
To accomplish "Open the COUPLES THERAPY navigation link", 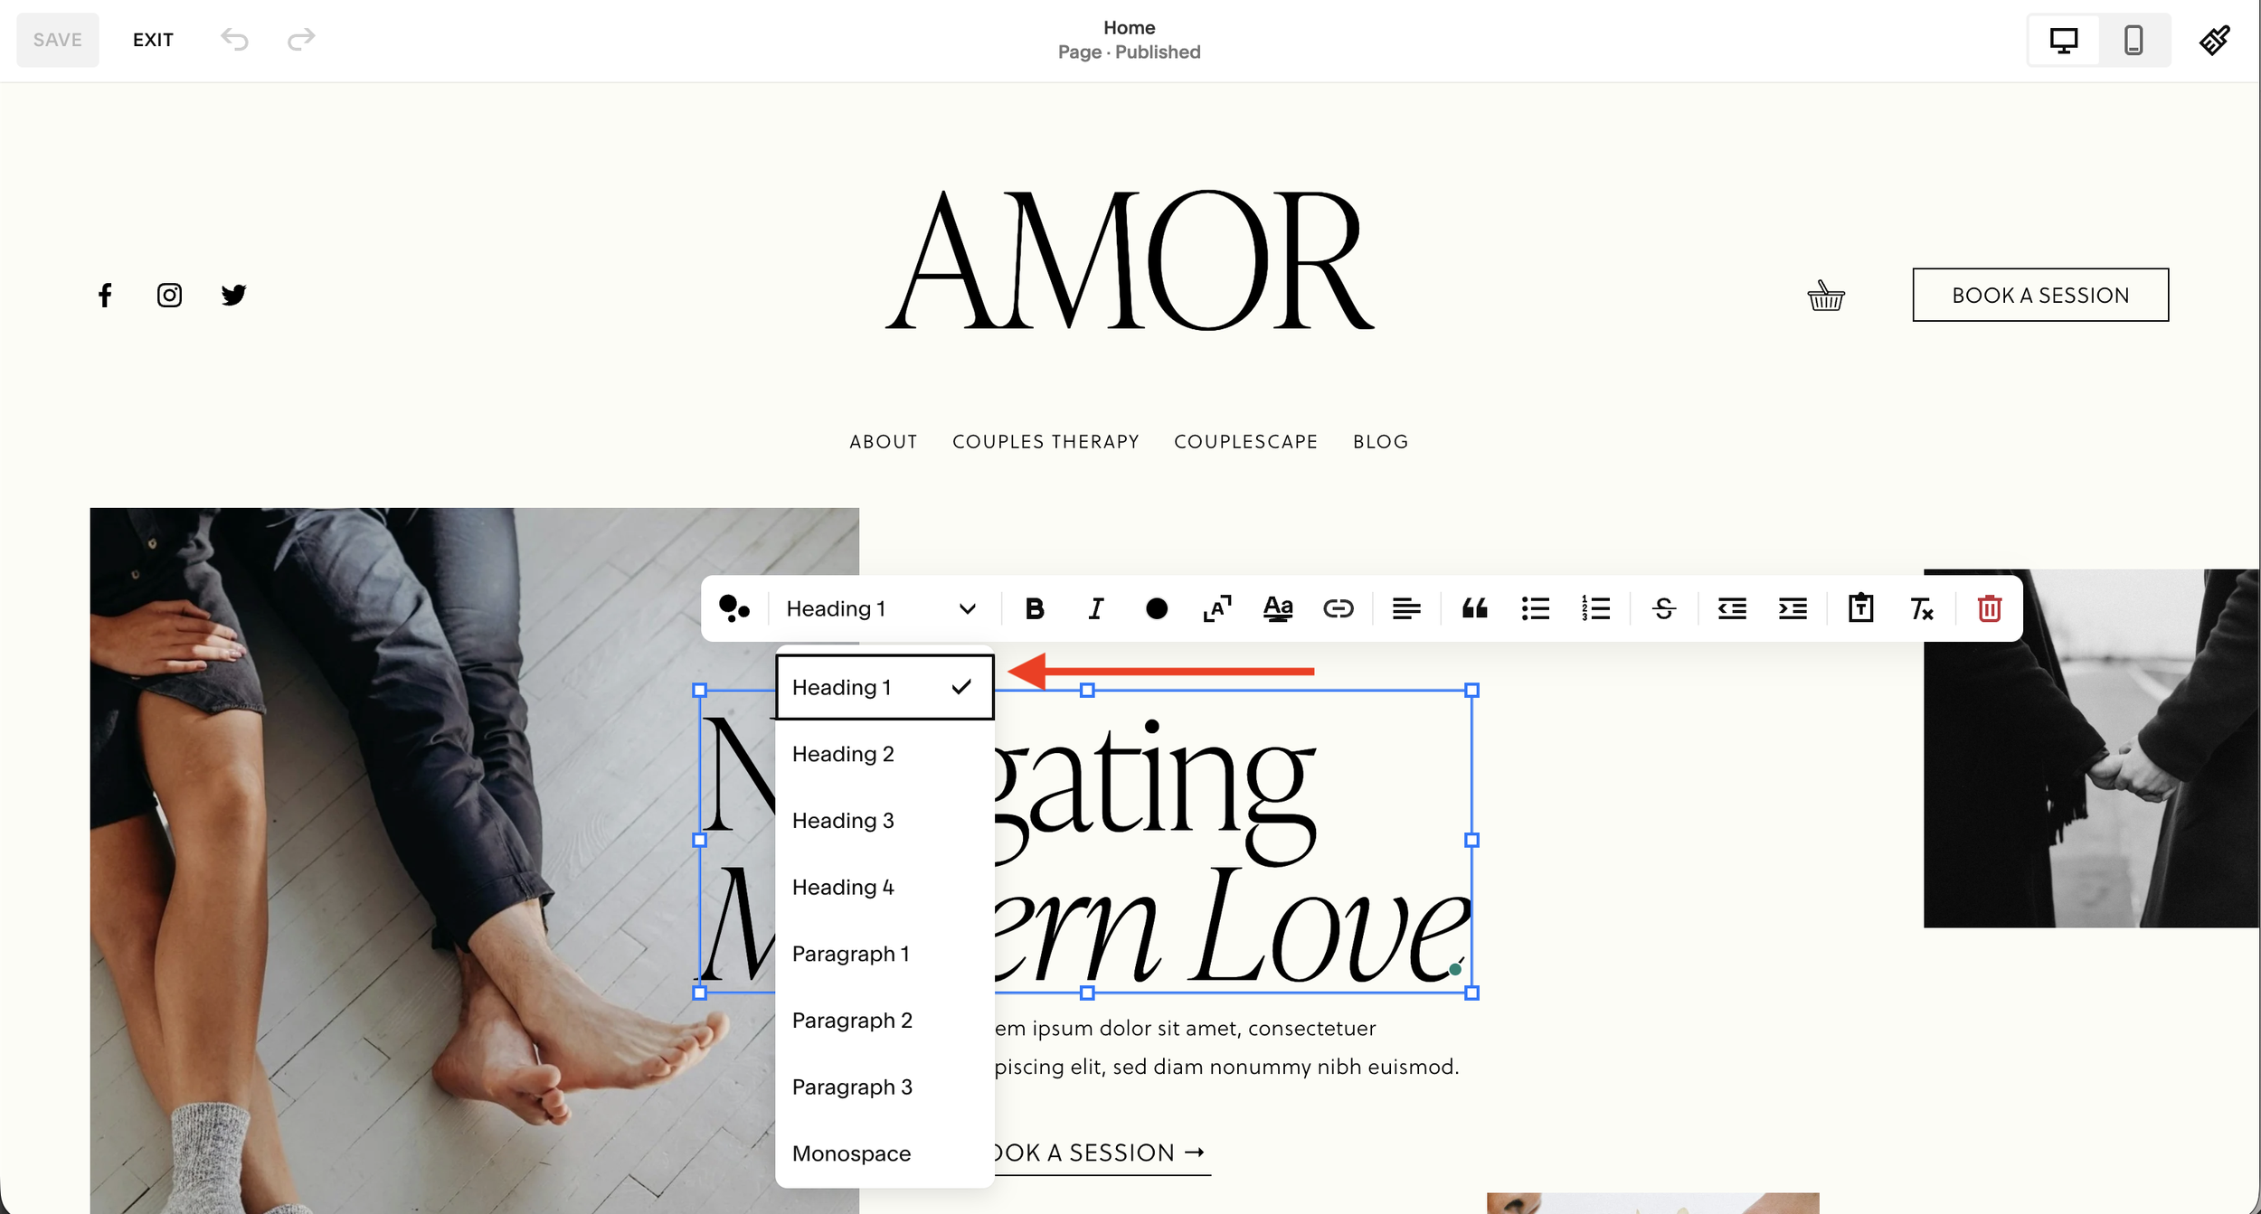I will pos(1045,441).
